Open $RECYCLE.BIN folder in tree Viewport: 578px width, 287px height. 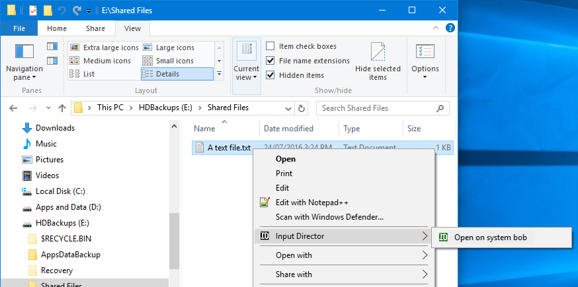pyautogui.click(x=60, y=239)
